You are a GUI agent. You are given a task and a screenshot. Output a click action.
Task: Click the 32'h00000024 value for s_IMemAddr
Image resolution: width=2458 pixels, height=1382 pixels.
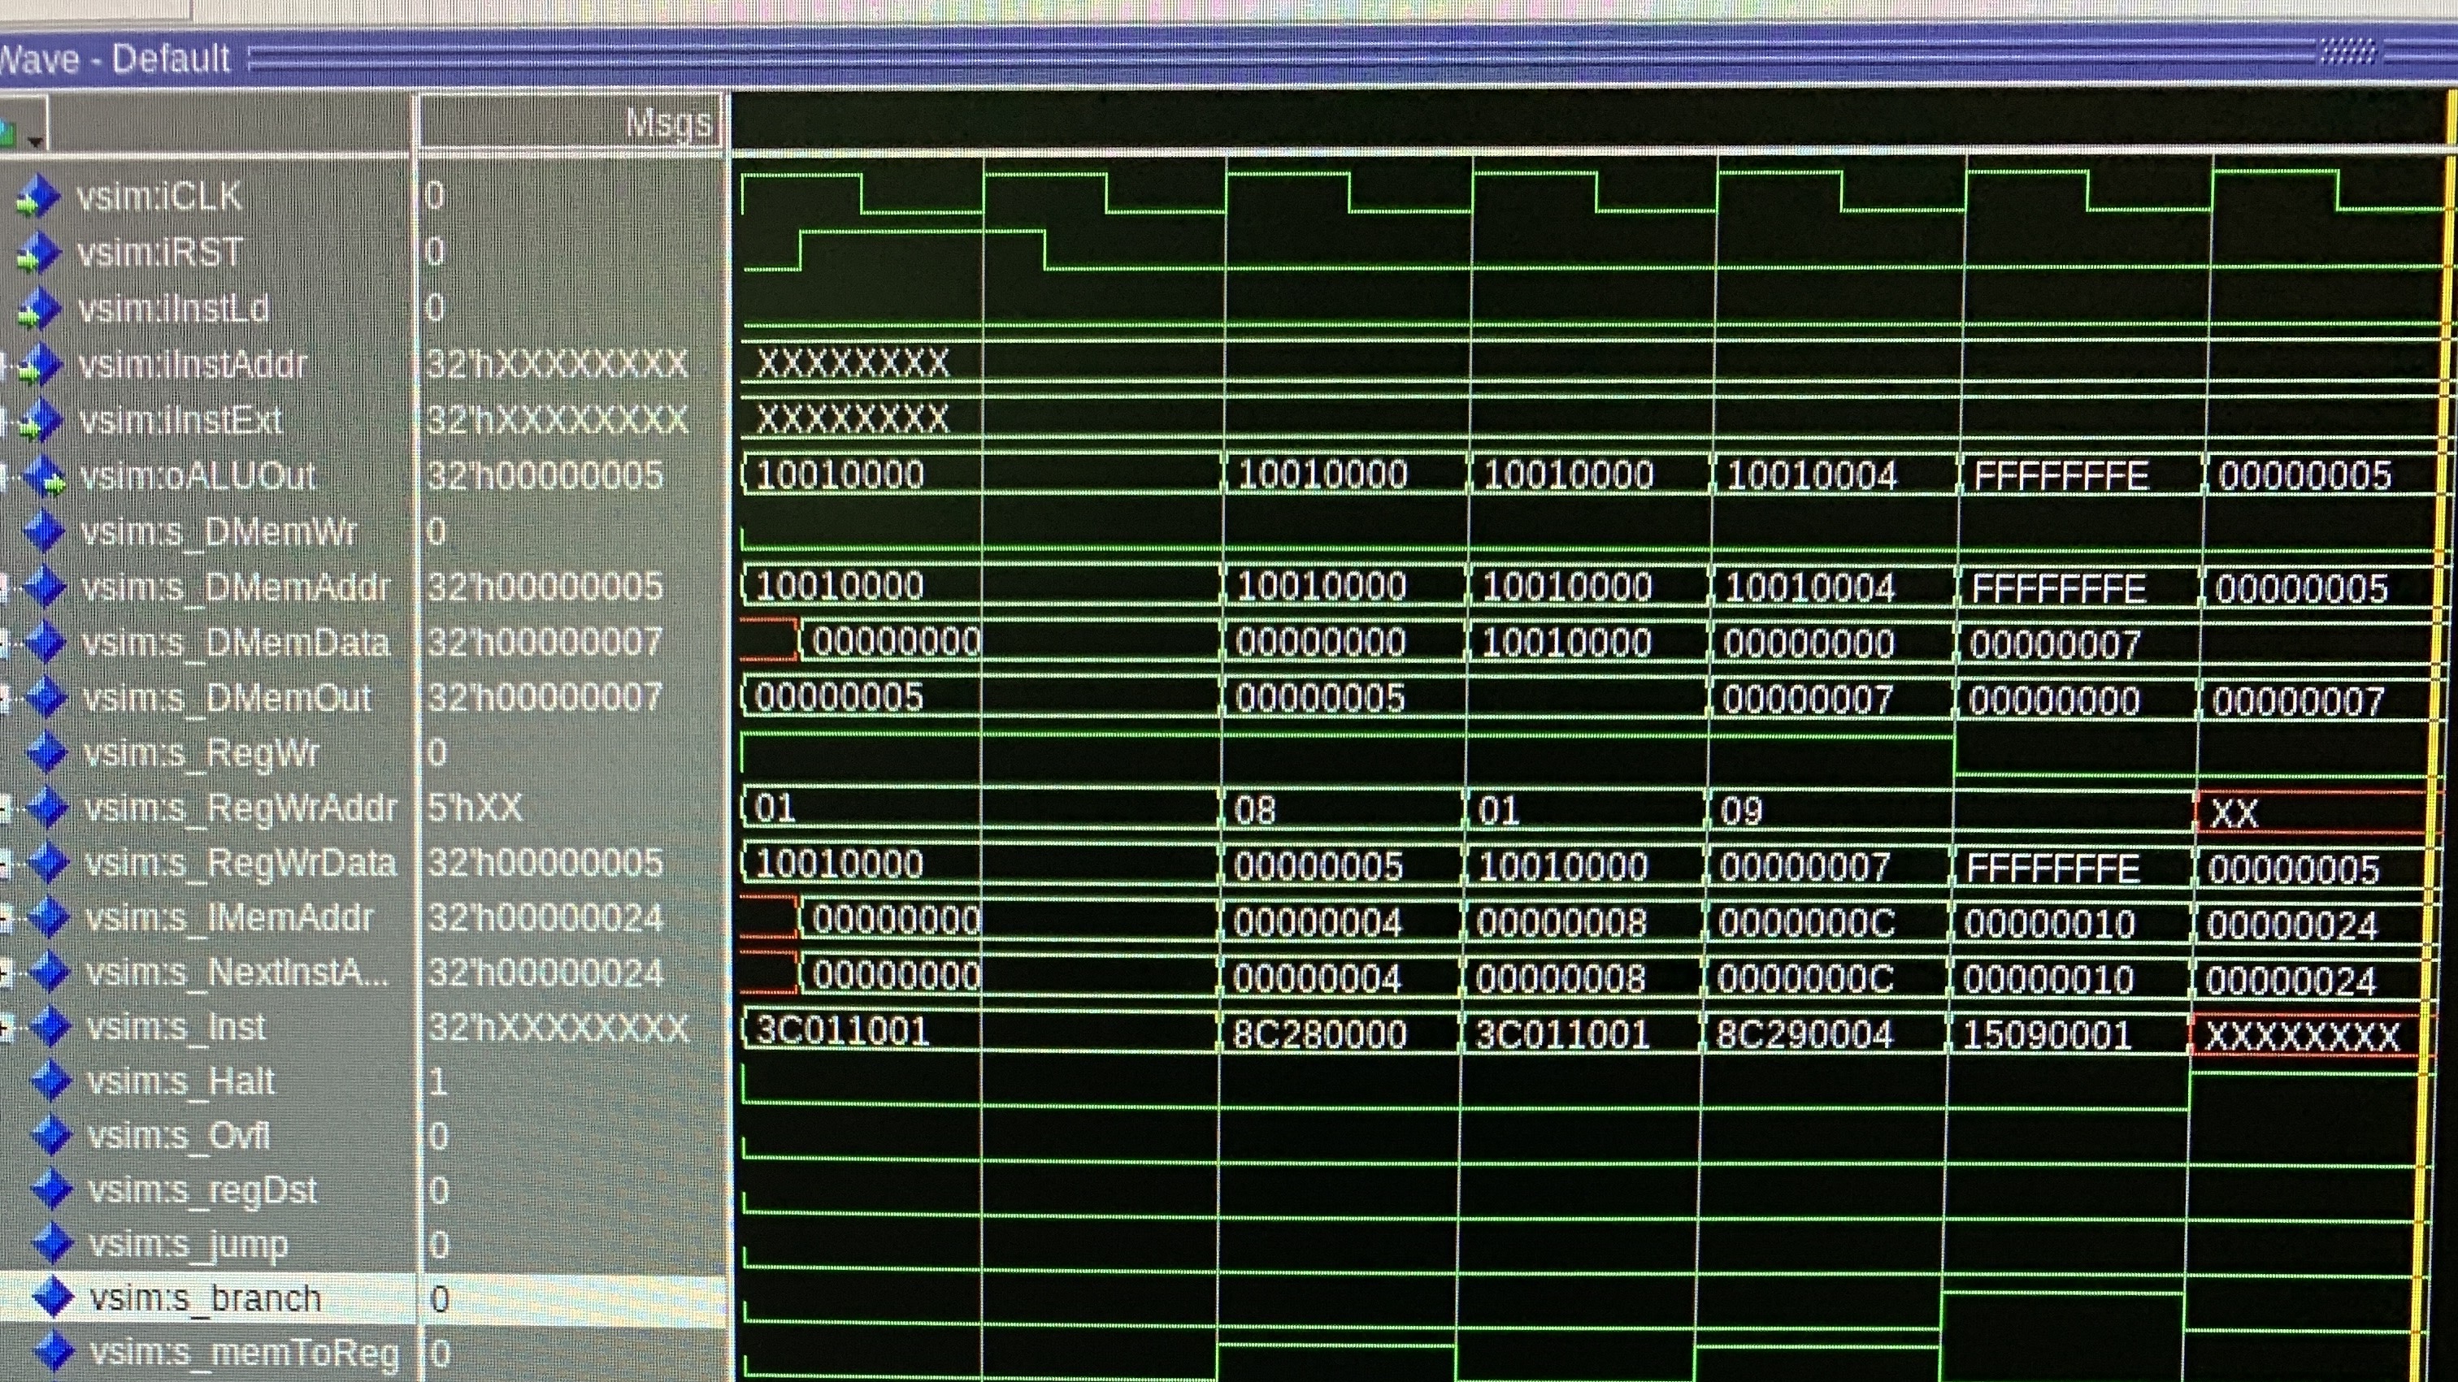[x=545, y=917]
